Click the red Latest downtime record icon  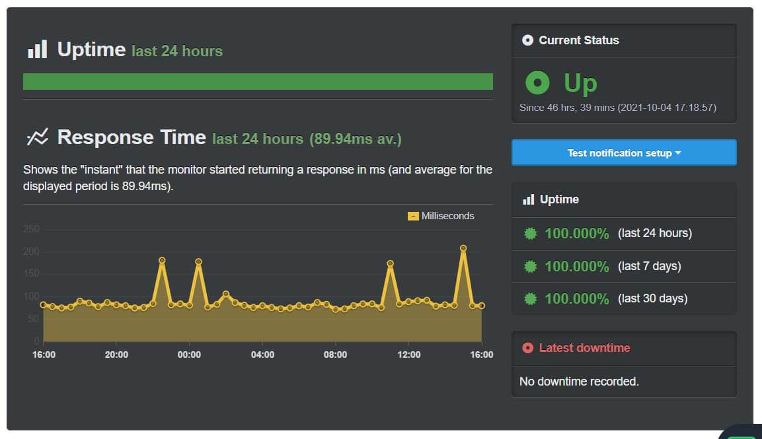tap(527, 348)
